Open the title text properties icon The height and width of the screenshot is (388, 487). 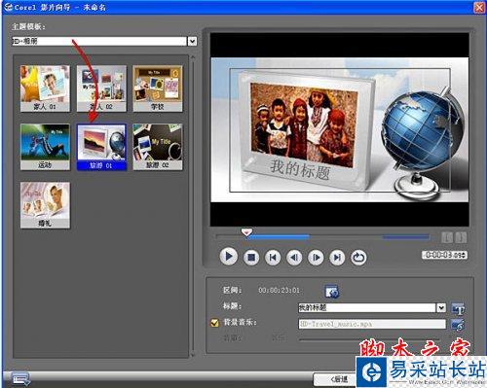coord(458,308)
